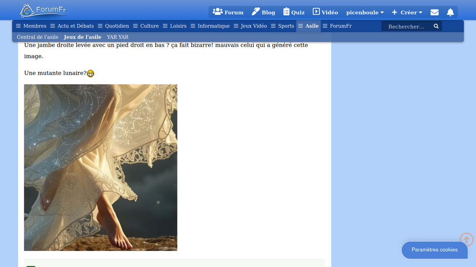476x267 pixels.
Task: Open the Vidéo section
Action: point(325,12)
